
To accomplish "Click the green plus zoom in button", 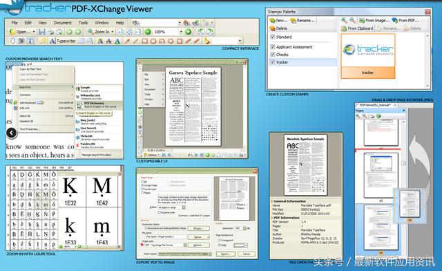I will 189,32.
